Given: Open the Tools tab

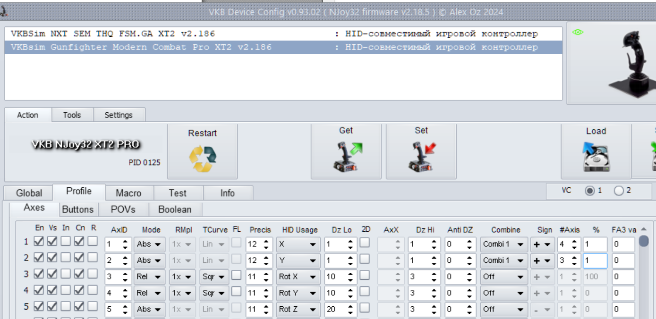Looking at the screenshot, I should tap(72, 115).
